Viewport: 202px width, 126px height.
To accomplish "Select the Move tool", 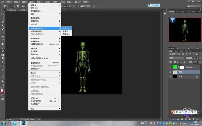I will 3,14.
